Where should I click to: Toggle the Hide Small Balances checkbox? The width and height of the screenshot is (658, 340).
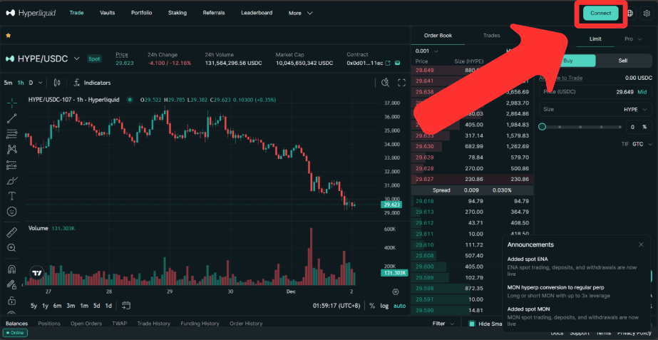point(472,324)
